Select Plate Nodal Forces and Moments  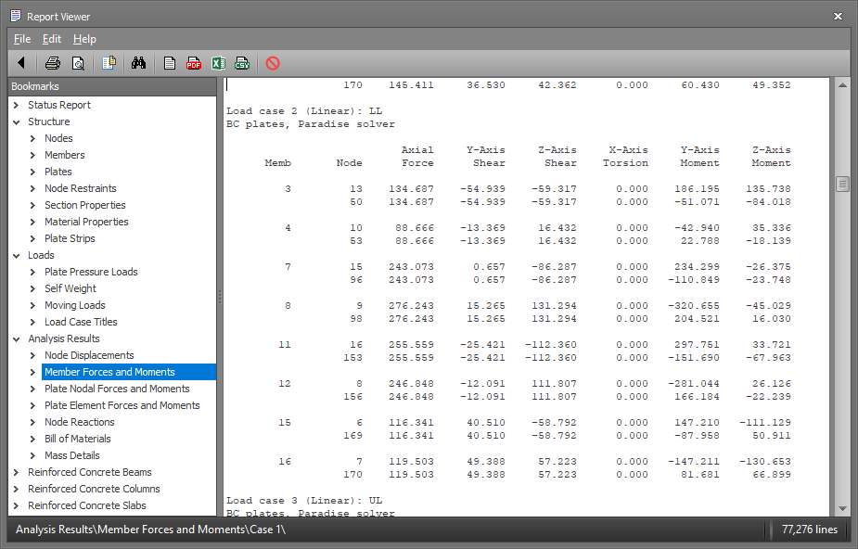point(117,389)
